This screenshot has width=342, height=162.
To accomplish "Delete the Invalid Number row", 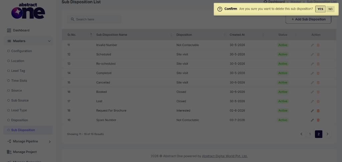I will 318,45.
